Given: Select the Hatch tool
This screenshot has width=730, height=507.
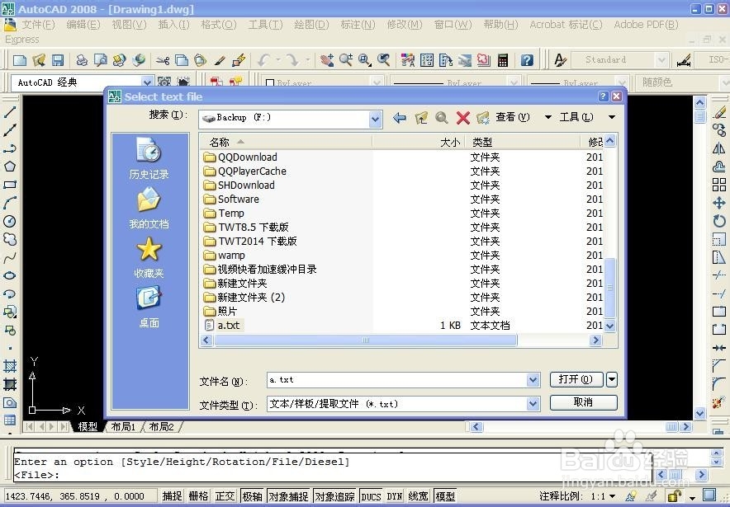Looking at the screenshot, I should pyautogui.click(x=10, y=366).
